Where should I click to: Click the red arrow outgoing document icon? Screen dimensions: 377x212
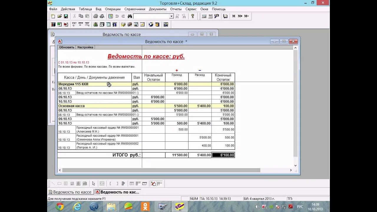[66, 24]
